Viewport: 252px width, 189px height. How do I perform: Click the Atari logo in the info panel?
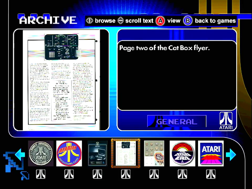click(x=226, y=120)
